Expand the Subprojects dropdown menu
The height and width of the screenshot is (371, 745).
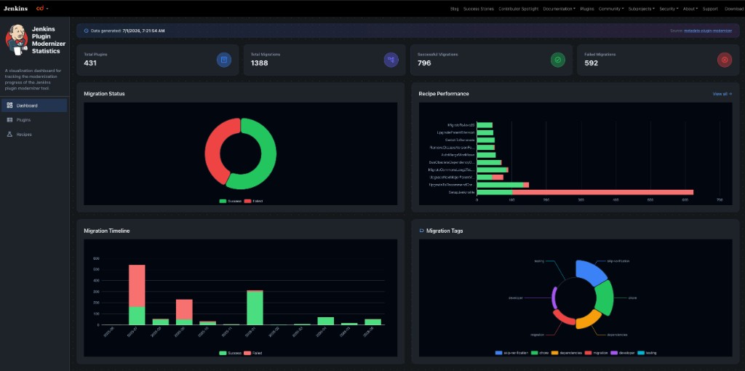[641, 9]
